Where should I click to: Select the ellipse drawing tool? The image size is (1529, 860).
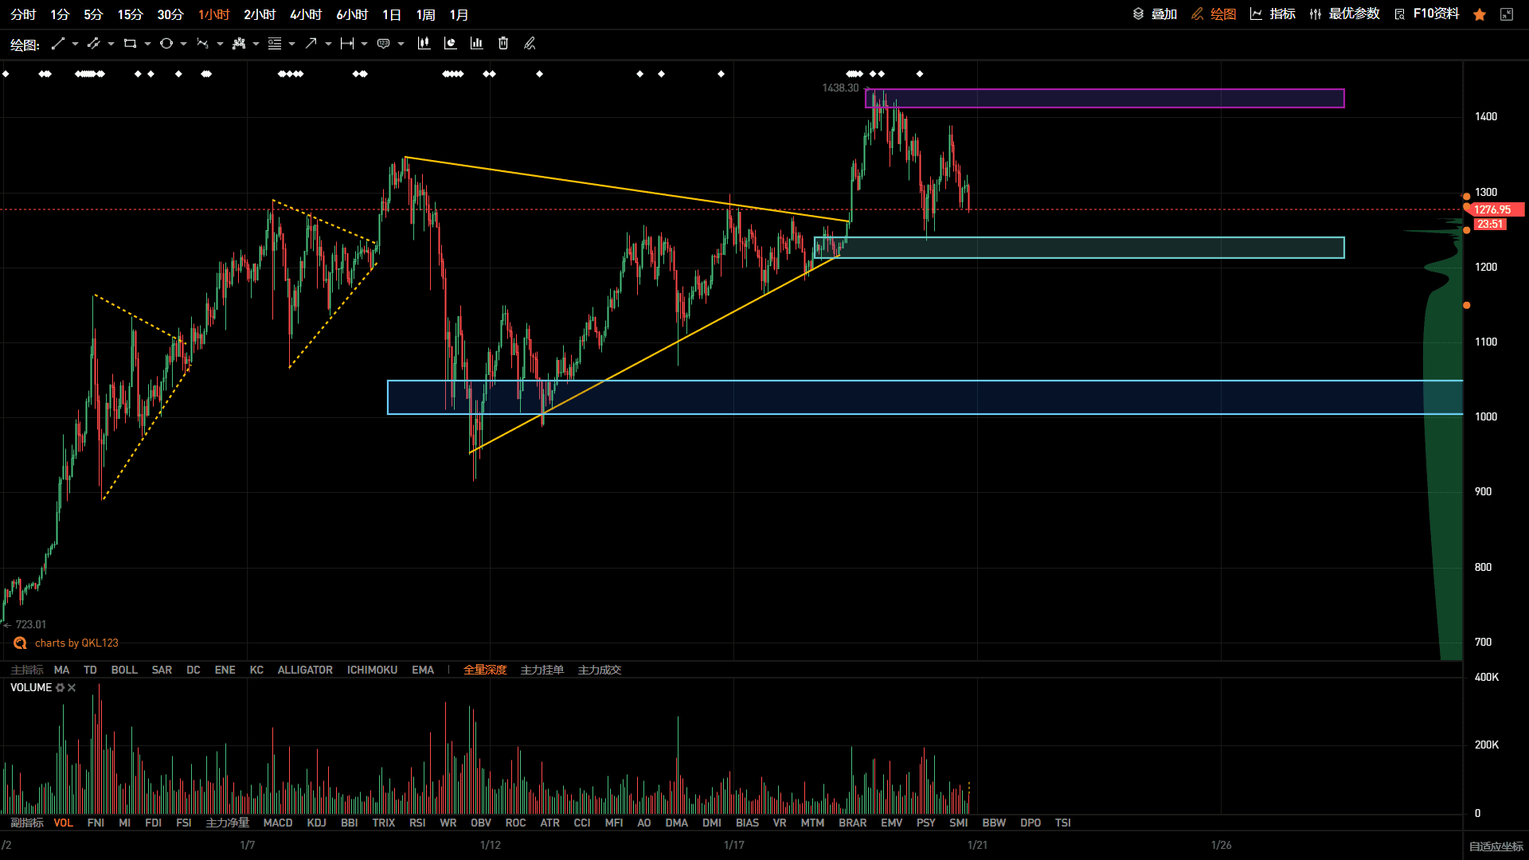[166, 44]
